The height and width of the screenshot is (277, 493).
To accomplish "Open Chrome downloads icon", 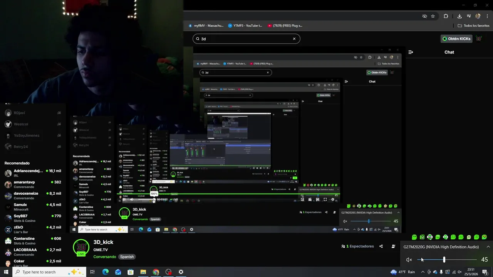I will (459, 16).
